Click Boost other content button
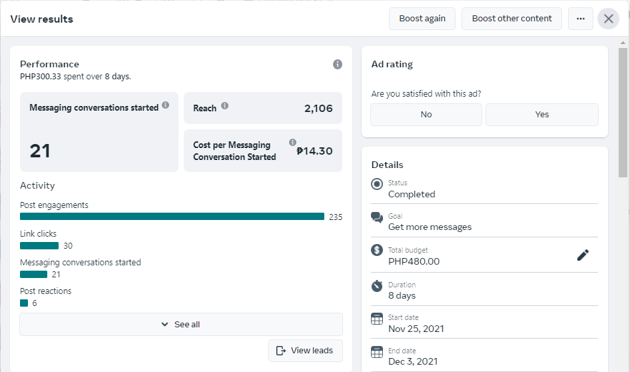 point(511,19)
